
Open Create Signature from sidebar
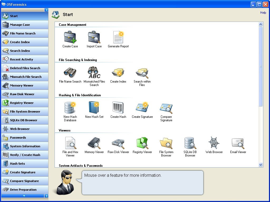(x=25, y=172)
